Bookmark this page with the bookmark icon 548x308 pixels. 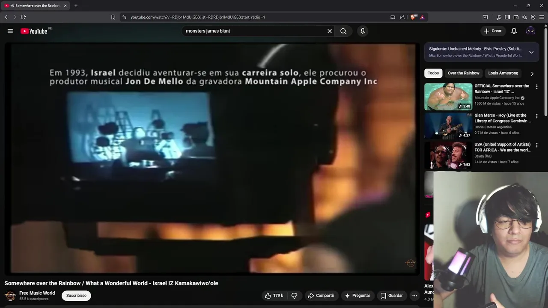[113, 17]
